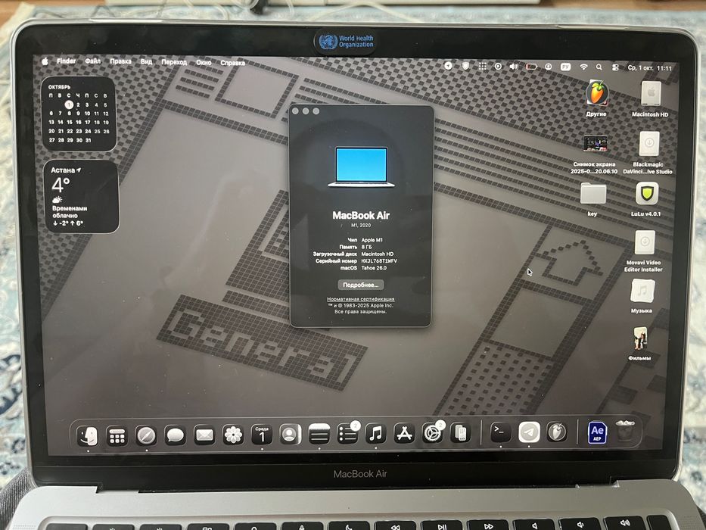
Task: Click the October calendar widget
Action: click(79, 114)
